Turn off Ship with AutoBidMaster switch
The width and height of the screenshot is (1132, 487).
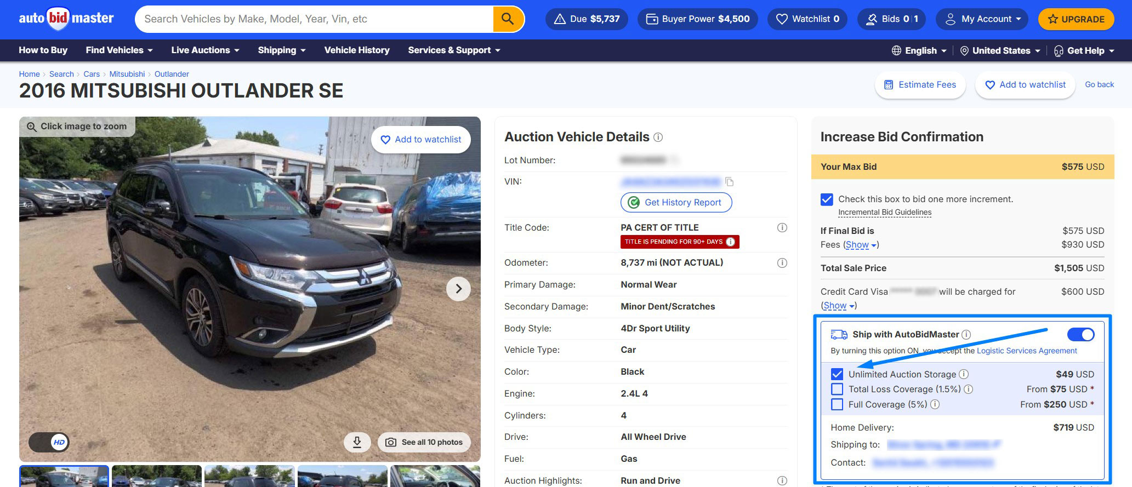tap(1080, 335)
